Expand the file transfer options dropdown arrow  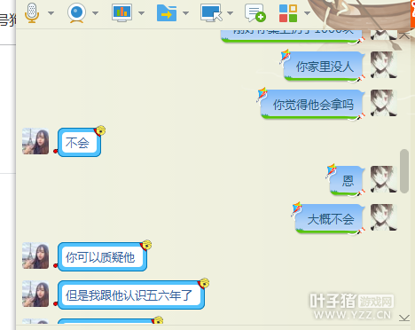185,13
